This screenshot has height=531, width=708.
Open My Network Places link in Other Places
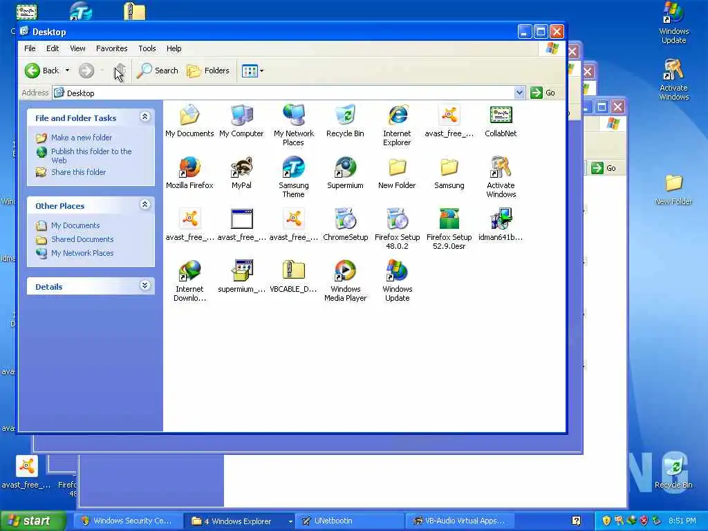(x=82, y=253)
